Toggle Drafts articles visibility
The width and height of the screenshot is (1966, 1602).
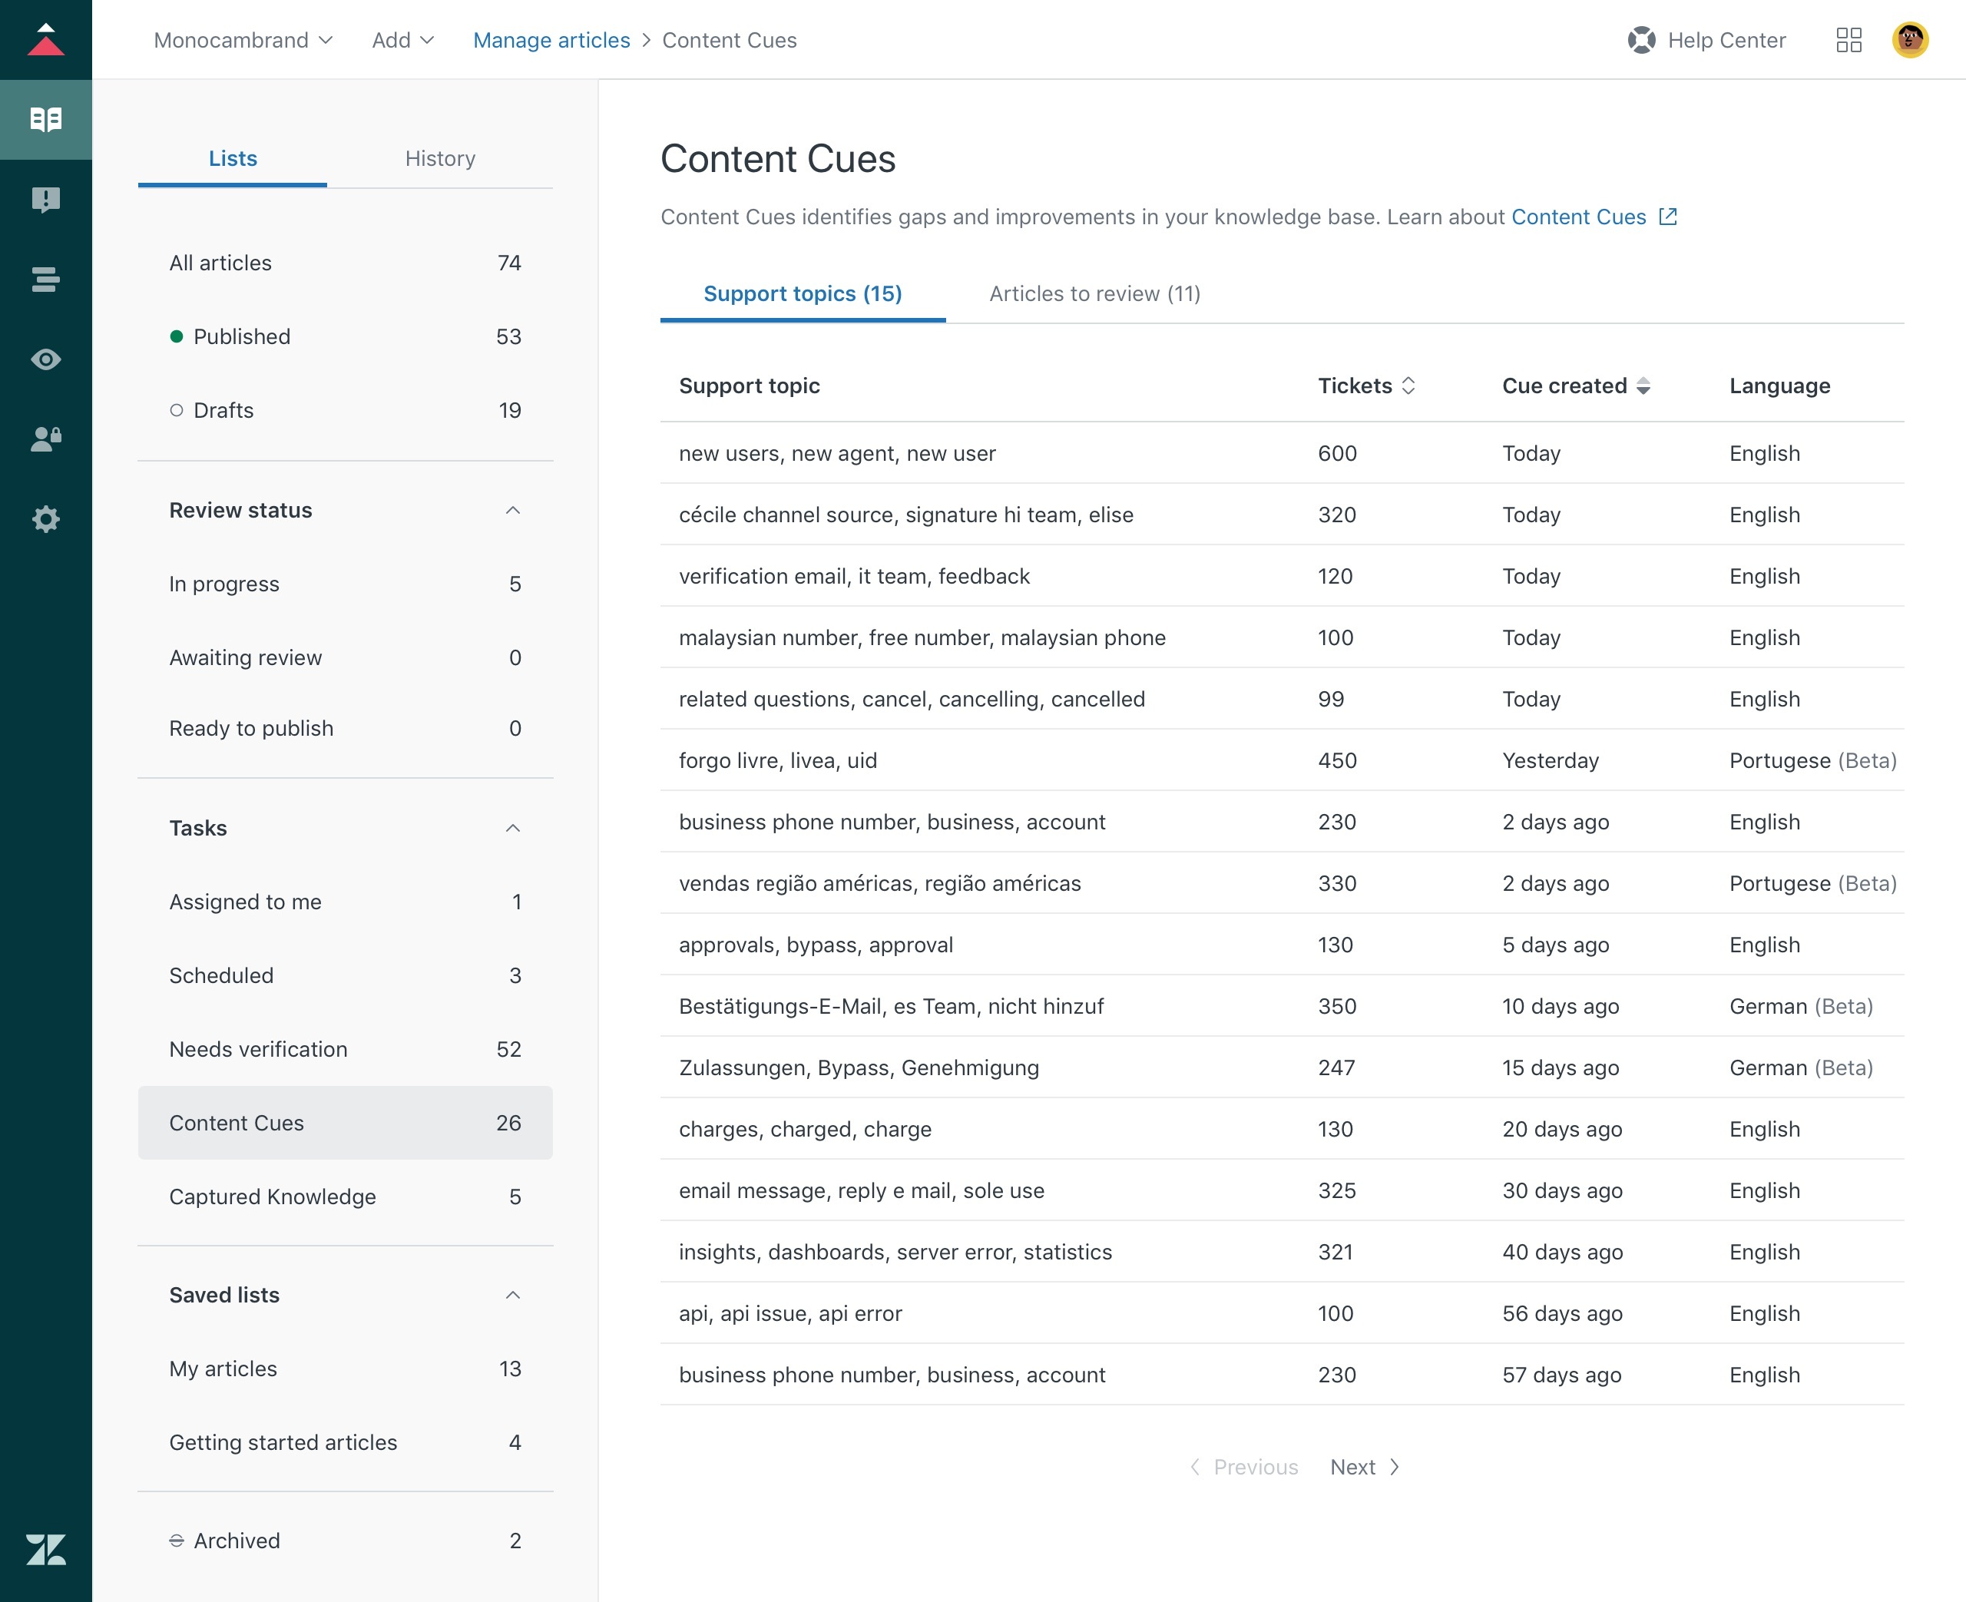(x=177, y=409)
